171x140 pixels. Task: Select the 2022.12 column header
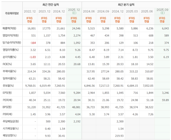click(29, 11)
